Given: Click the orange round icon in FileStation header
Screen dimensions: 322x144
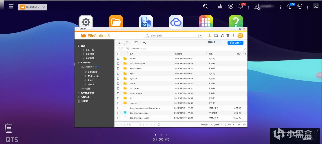Looking at the screenshot, I should 240,36.
